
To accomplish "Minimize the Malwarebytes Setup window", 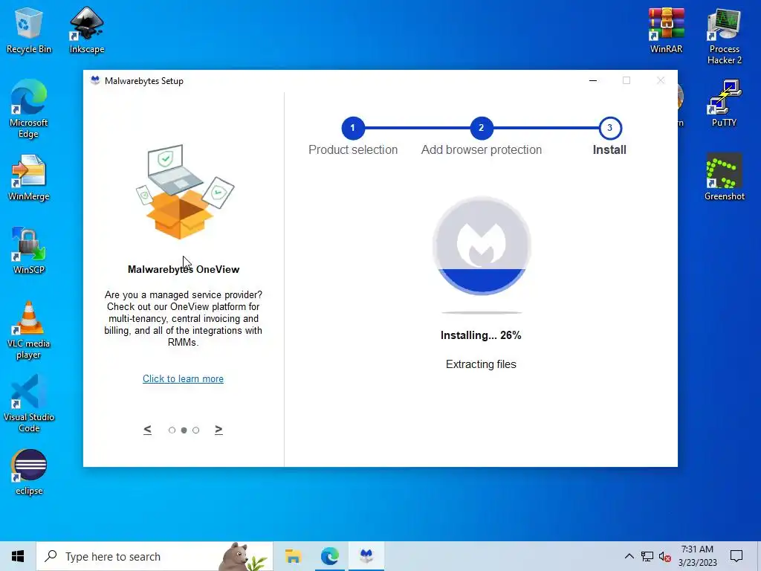I will point(592,80).
